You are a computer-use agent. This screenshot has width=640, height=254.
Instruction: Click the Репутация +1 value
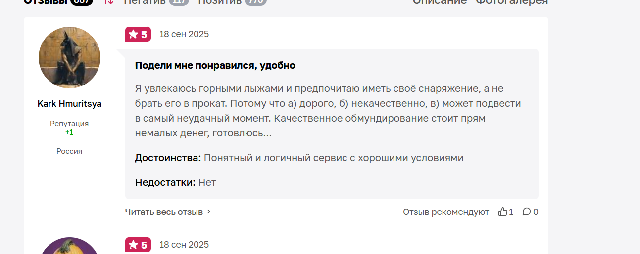(69, 132)
